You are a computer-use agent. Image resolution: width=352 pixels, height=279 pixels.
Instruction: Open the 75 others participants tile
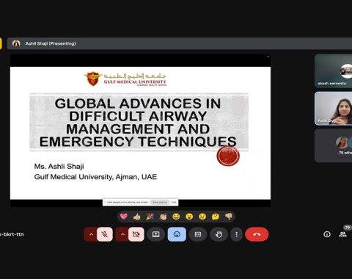[334, 145]
